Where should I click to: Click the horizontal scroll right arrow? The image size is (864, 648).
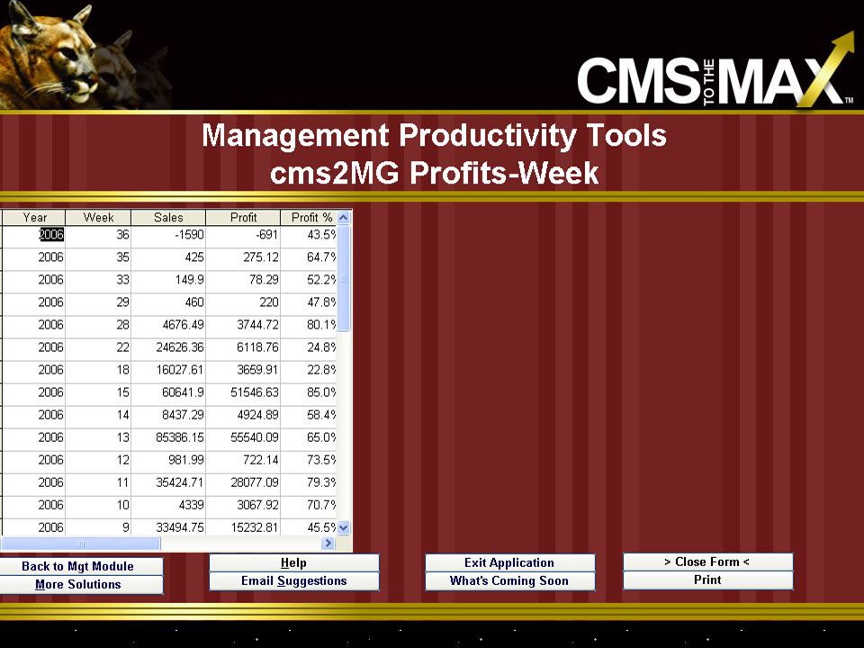tap(328, 544)
